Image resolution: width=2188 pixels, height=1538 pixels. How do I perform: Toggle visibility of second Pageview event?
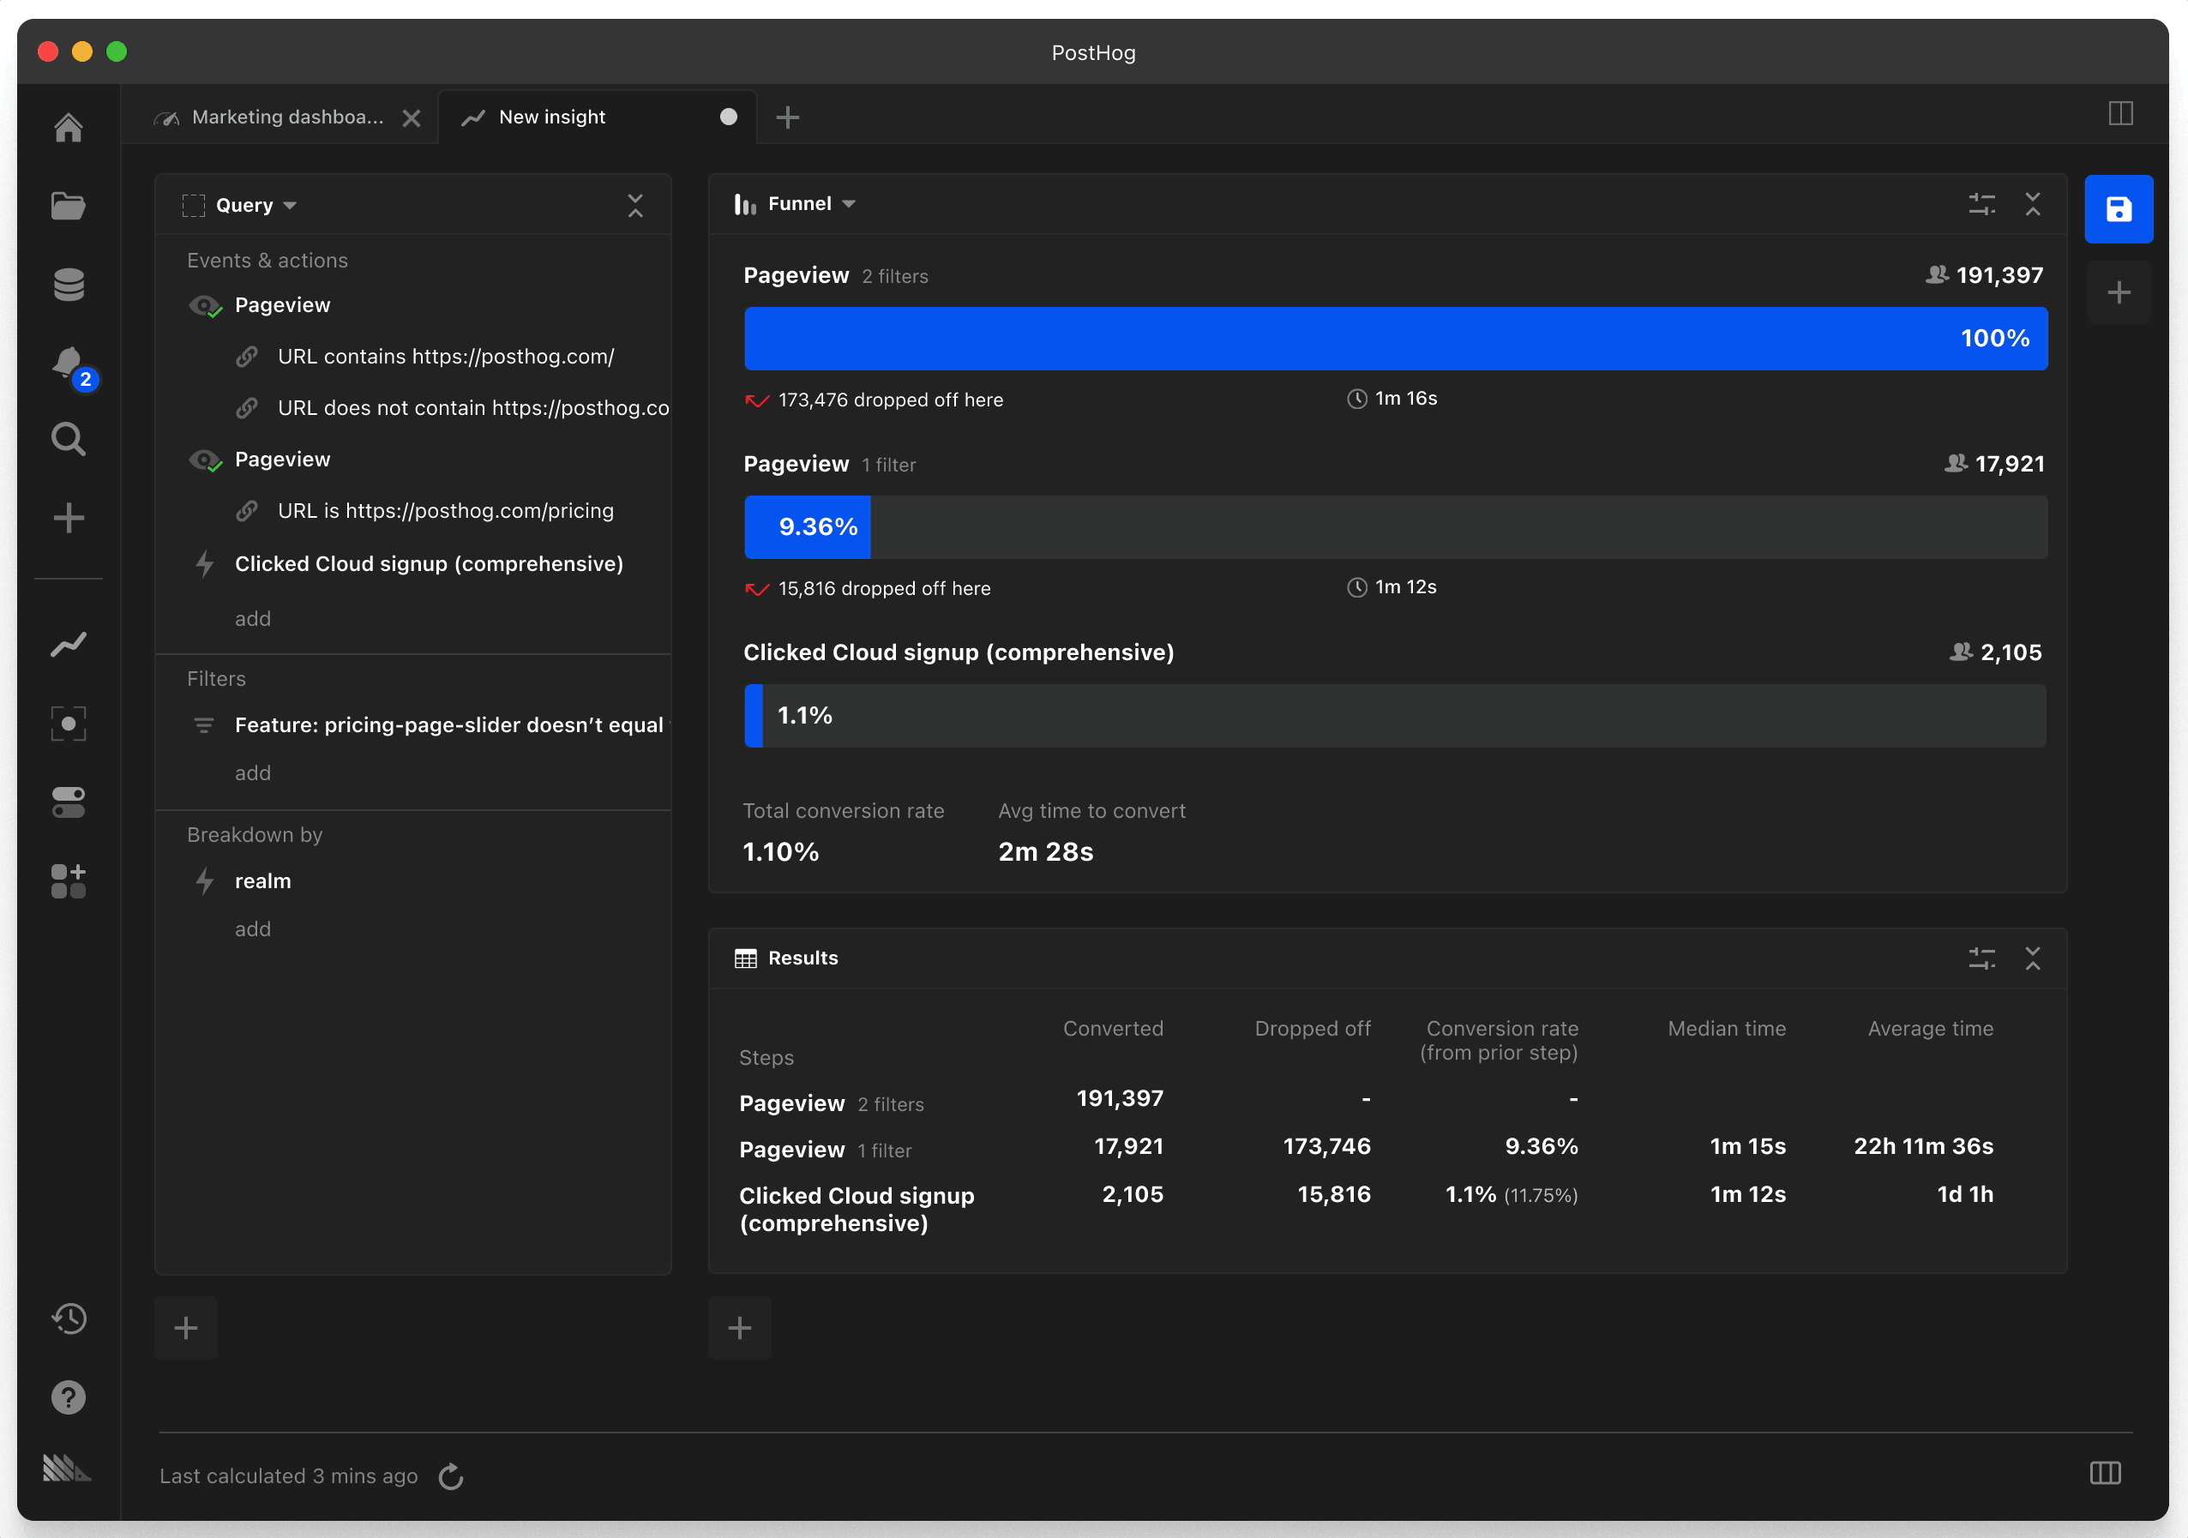coord(205,460)
